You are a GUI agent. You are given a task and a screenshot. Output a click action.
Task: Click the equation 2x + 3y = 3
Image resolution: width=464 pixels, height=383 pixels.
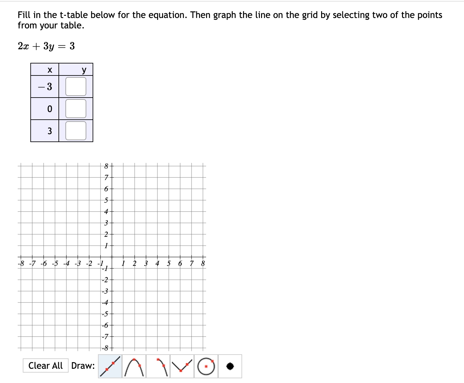coord(45,46)
